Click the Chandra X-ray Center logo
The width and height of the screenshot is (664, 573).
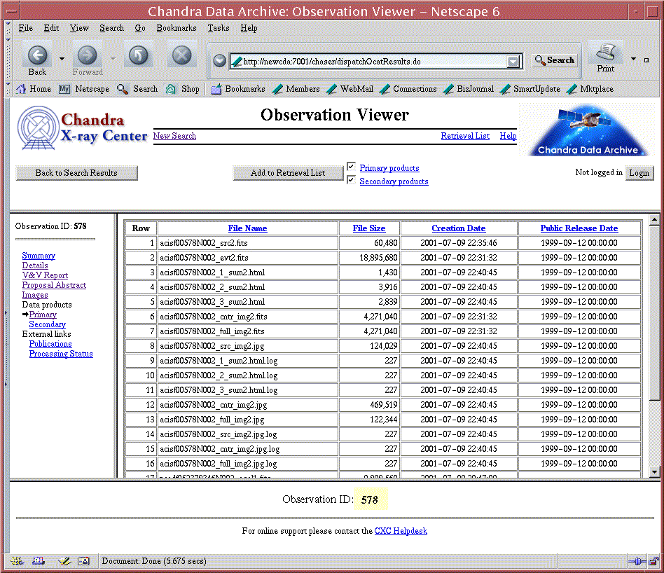coord(82,127)
